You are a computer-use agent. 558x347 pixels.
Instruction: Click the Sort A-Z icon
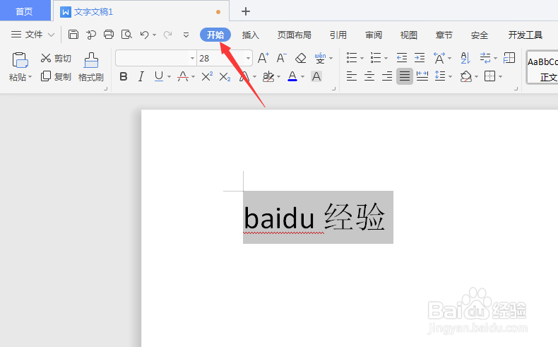coord(465,58)
